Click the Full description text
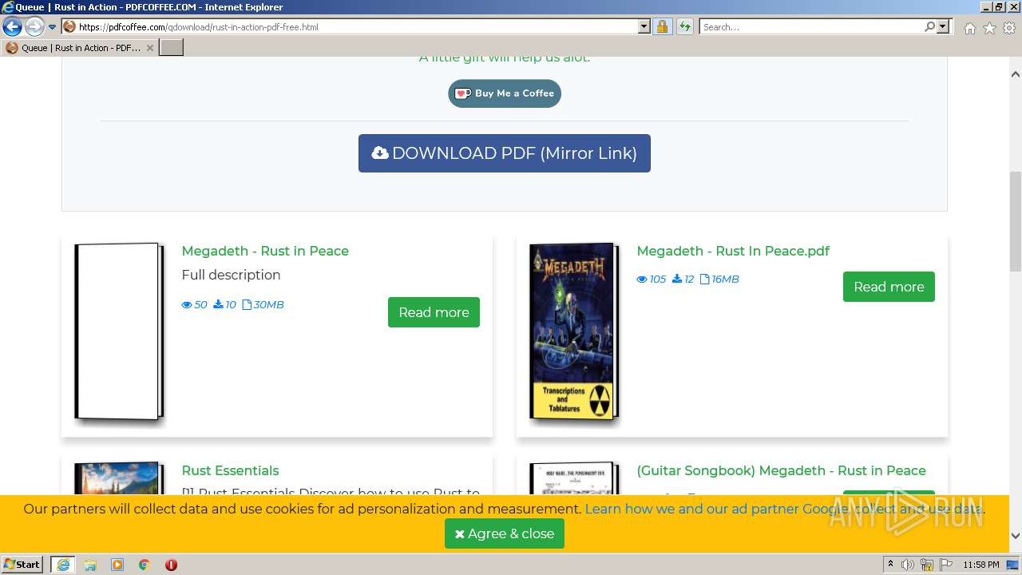Viewport: 1022px width, 575px height. click(x=231, y=275)
